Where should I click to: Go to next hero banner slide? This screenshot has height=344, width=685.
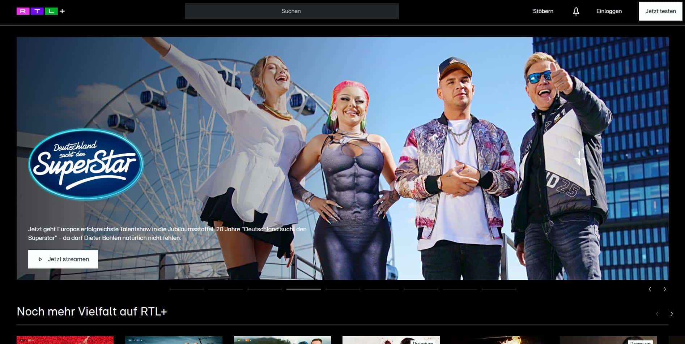664,289
